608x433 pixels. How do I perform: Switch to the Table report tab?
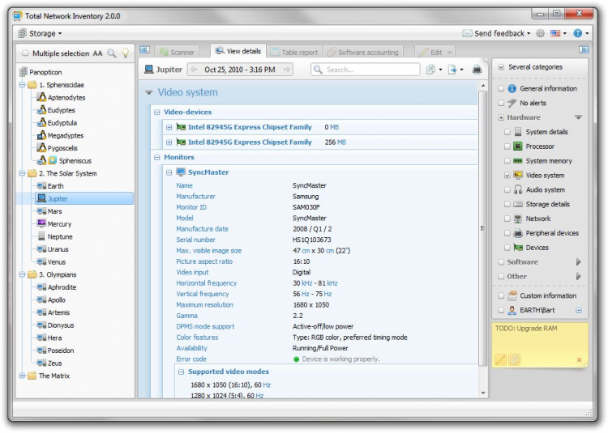[293, 52]
